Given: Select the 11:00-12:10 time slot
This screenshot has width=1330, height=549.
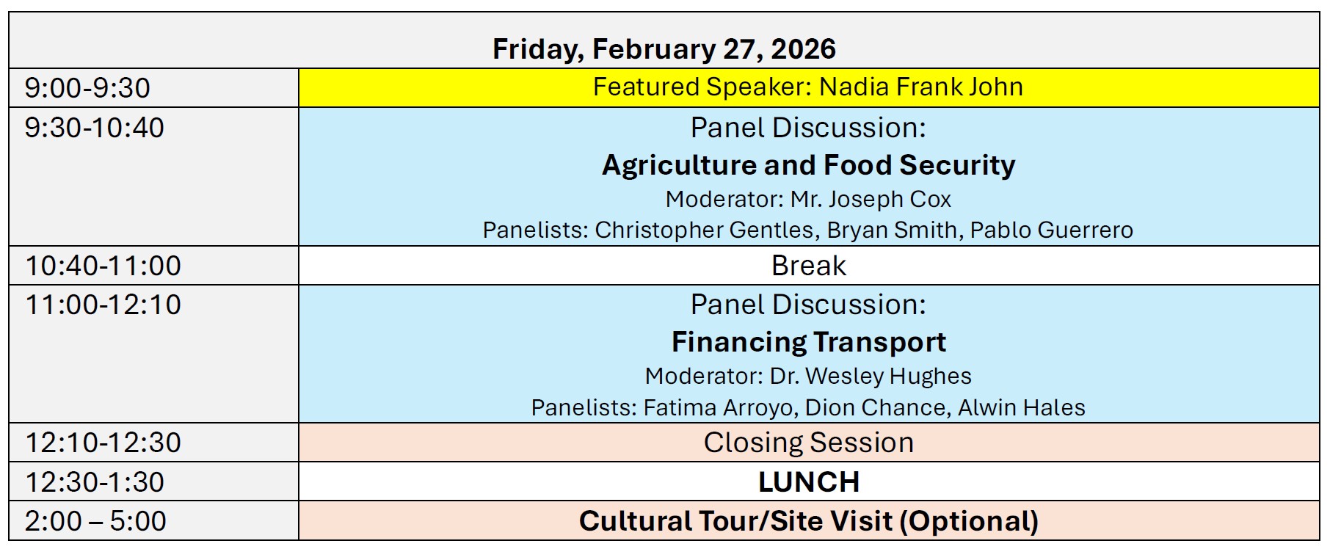Looking at the screenshot, I should (x=103, y=305).
